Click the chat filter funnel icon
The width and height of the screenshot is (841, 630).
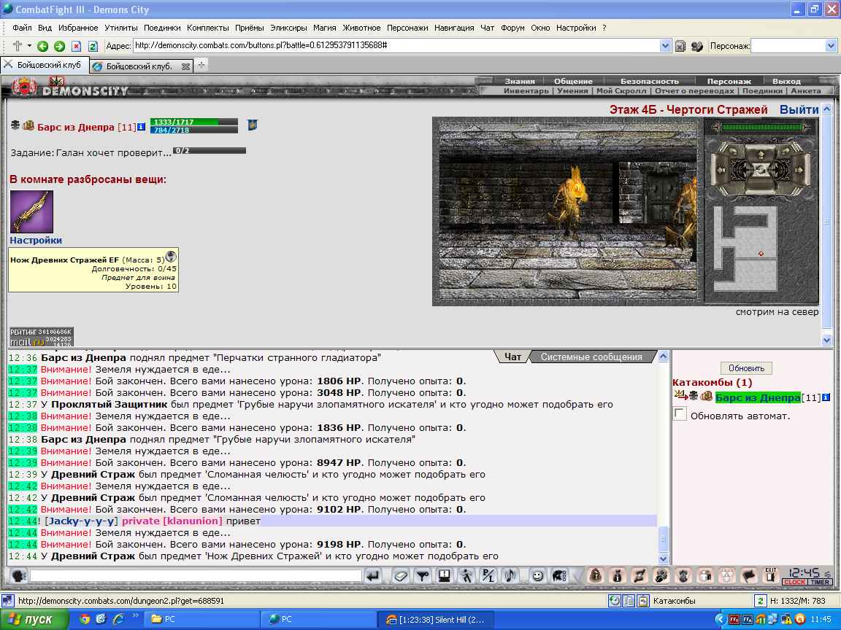[423, 576]
